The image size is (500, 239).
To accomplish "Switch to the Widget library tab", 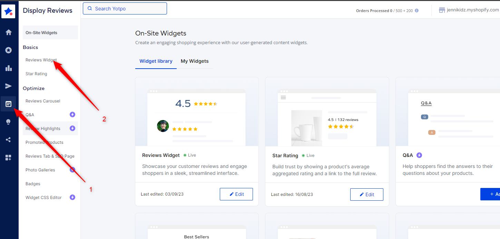I will point(156,61).
